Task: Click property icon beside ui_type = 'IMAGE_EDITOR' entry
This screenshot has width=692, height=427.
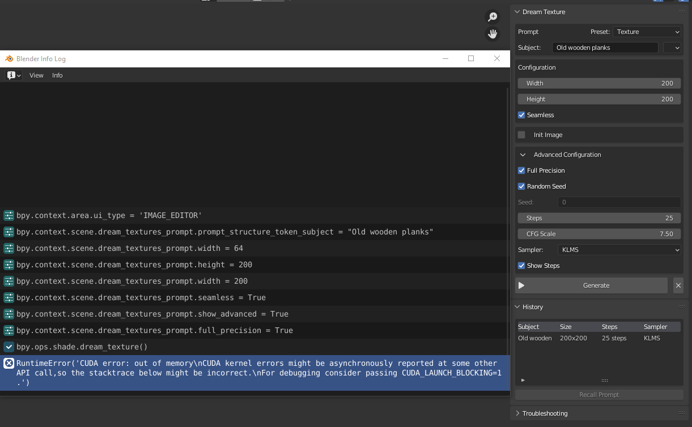Action: (x=9, y=215)
